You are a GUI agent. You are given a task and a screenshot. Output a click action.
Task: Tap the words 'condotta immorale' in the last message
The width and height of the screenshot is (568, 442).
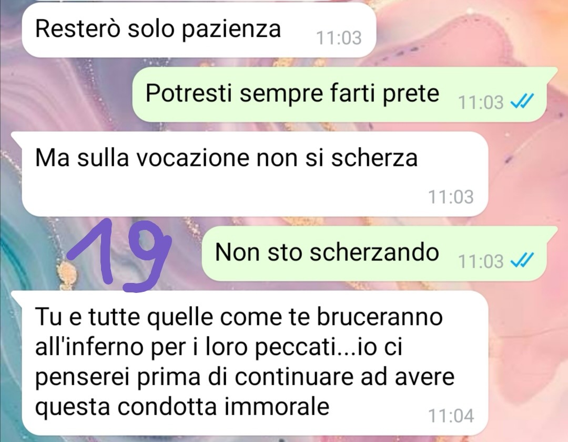pyautogui.click(x=224, y=406)
